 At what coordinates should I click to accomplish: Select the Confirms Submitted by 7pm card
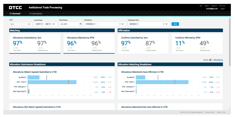click(x=143, y=44)
